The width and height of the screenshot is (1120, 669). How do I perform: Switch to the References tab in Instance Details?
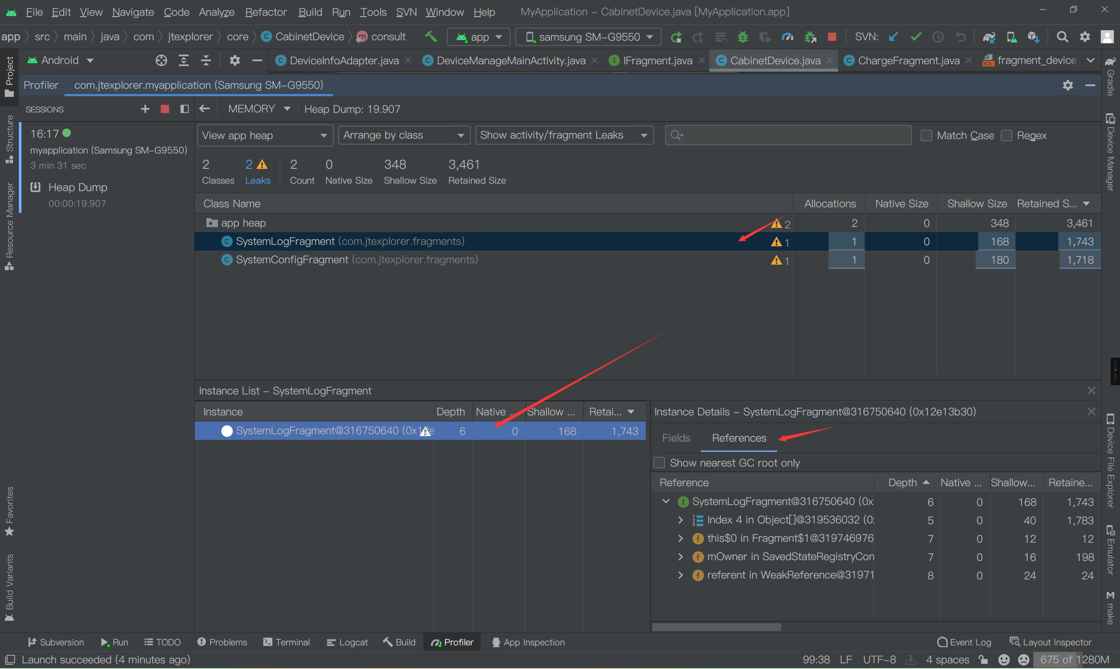738,437
